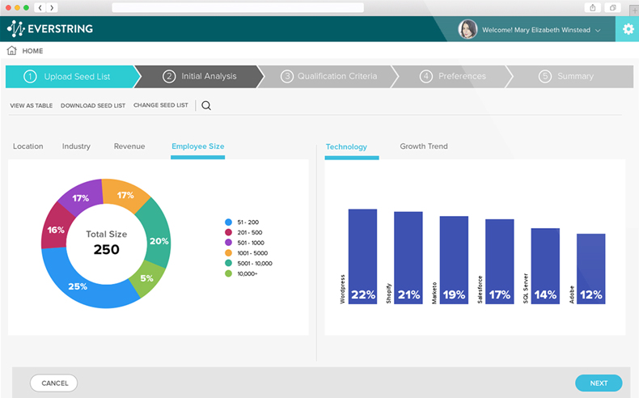Click the Wordpress 22% bar
Viewport: 639px width, 398px height.
pyautogui.click(x=362, y=256)
